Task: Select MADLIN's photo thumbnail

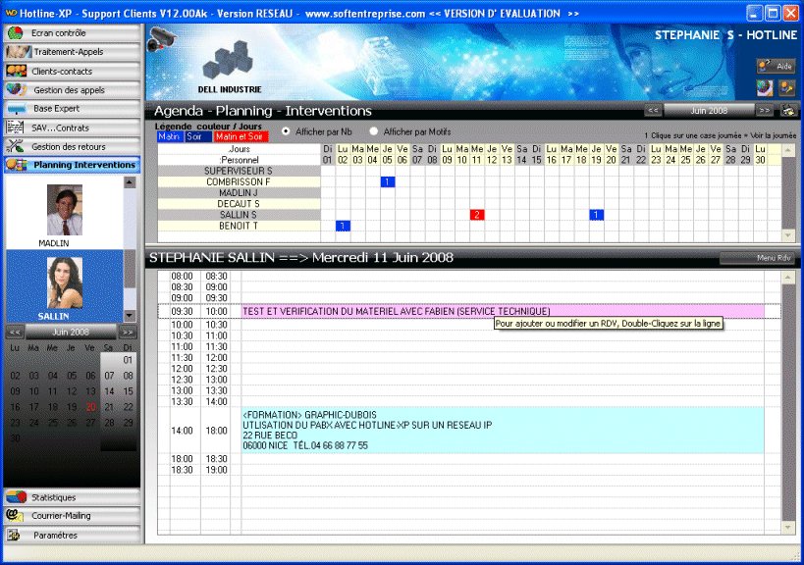Action: pos(64,210)
